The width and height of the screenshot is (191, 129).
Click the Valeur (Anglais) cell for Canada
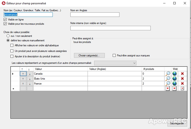pos(115,74)
